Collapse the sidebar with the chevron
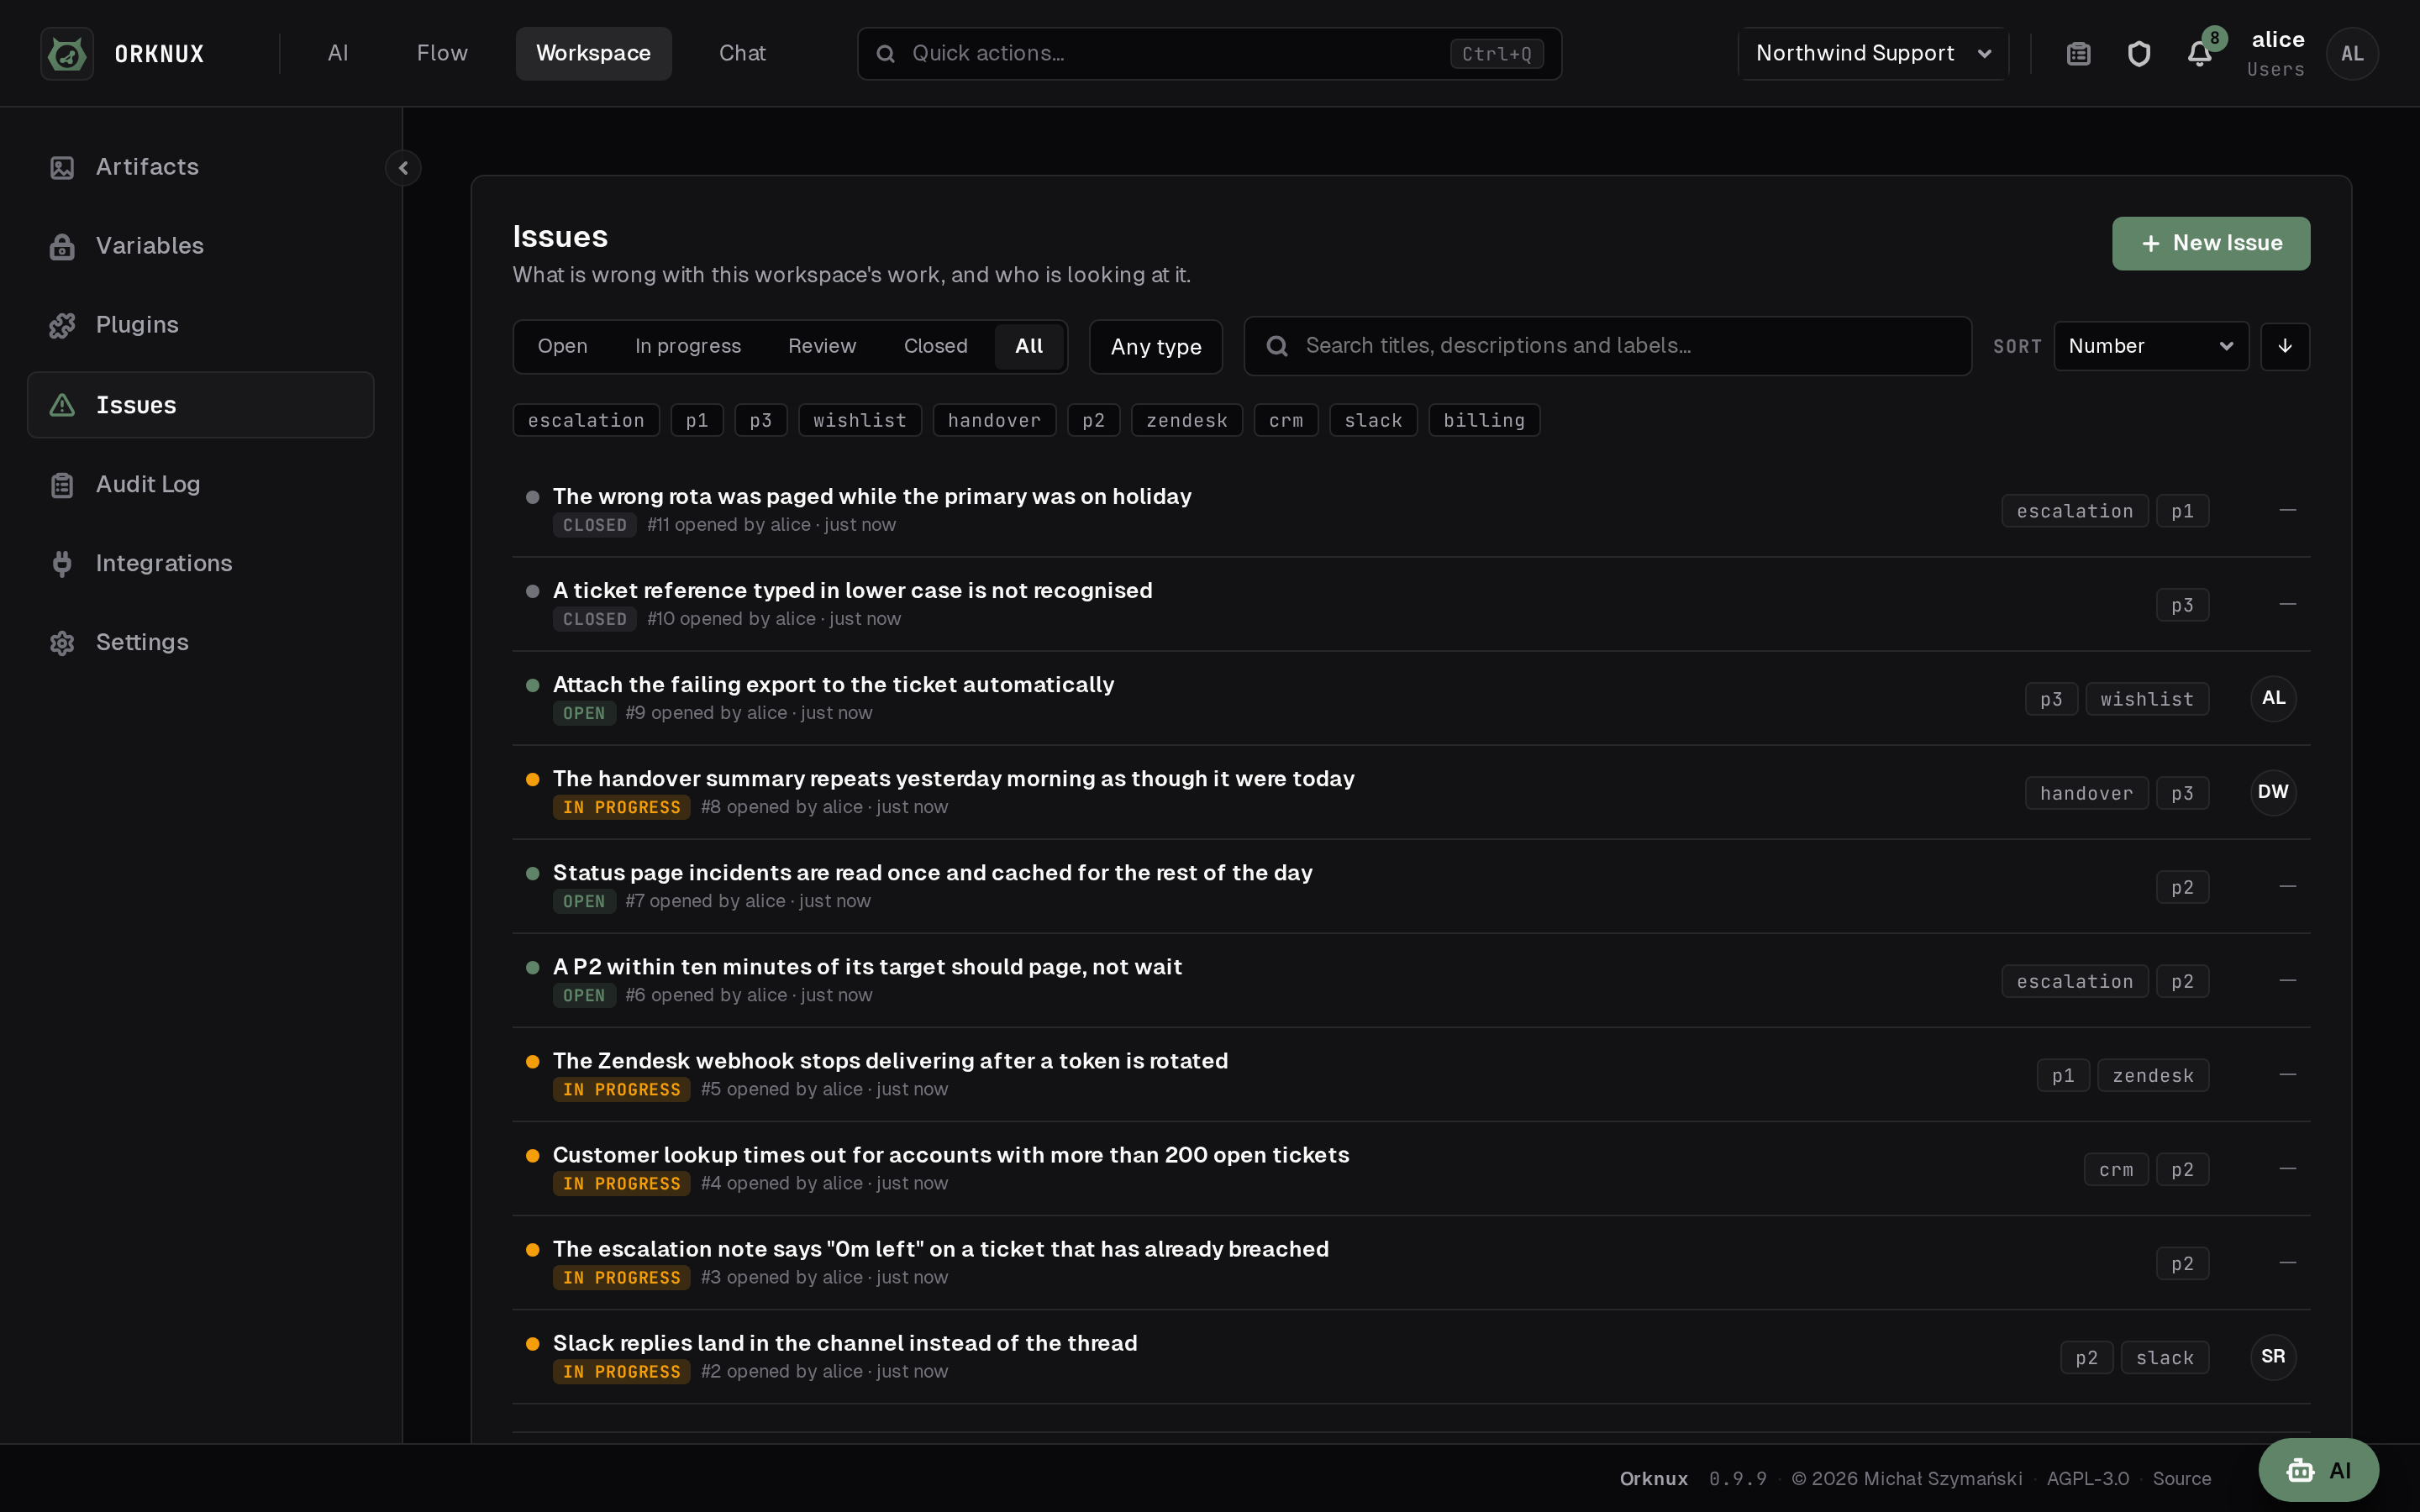 pos(403,168)
